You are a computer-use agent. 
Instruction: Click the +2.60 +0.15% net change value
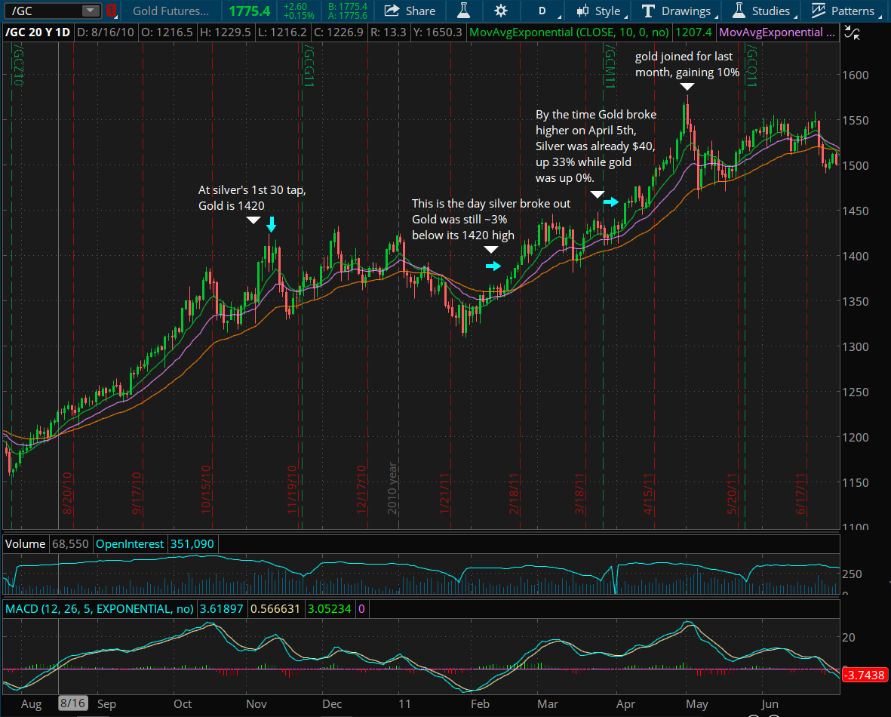(x=298, y=11)
